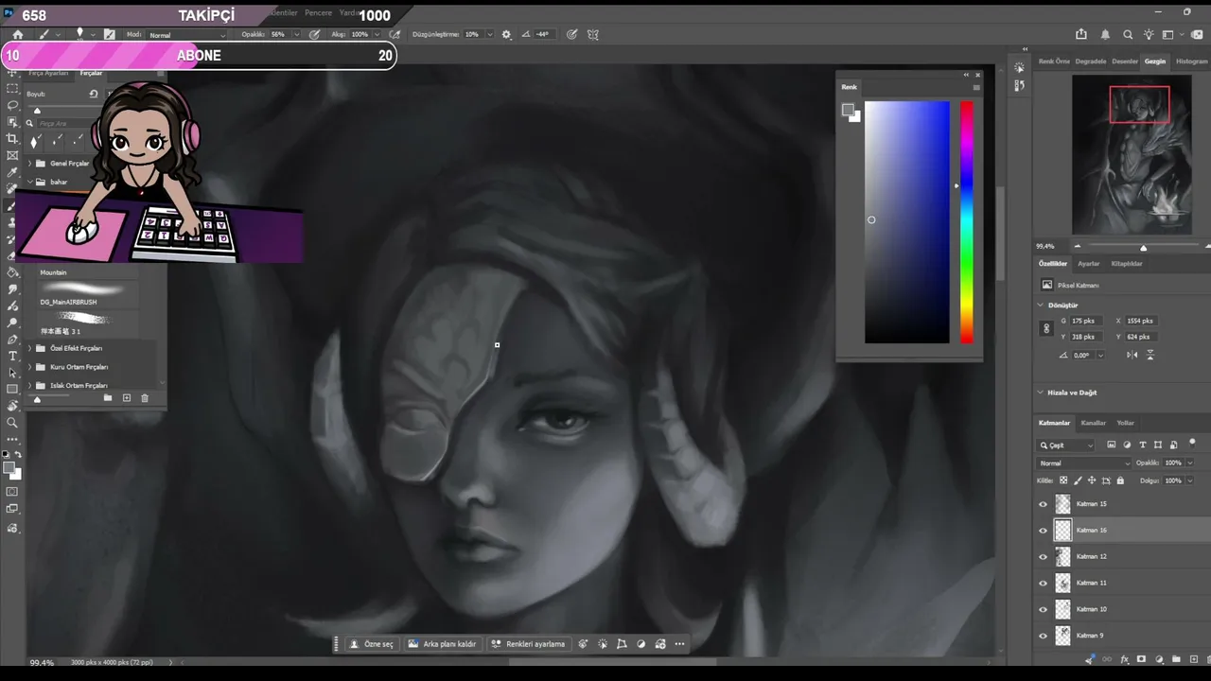The image size is (1211, 681).
Task: Hide the Katman 9 layer
Action: click(x=1044, y=637)
